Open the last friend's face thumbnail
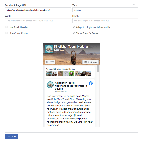143x141 pixels. (88, 74)
